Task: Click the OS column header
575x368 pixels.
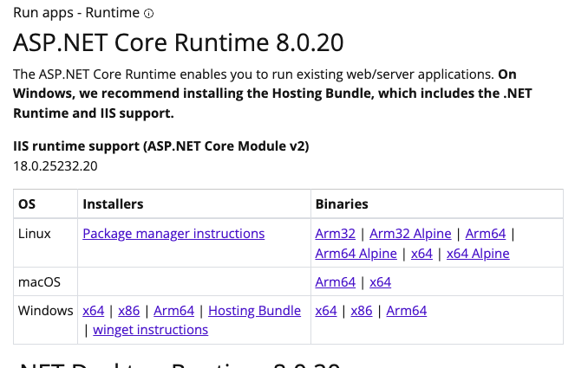Action: tap(27, 204)
